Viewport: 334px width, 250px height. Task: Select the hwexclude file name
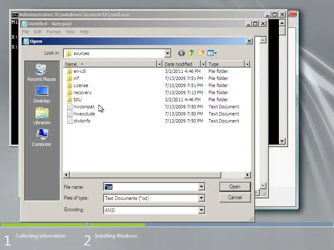pos(84,114)
